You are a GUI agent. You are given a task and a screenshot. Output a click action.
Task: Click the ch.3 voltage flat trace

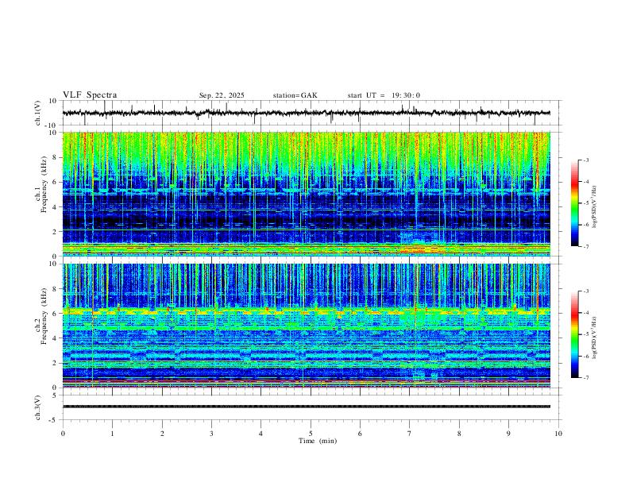(306, 407)
